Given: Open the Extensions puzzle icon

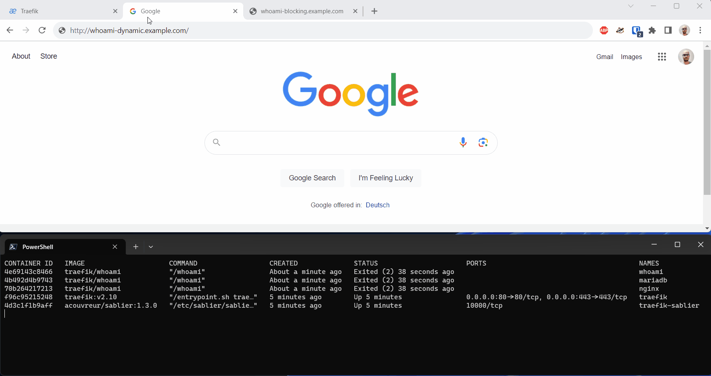Looking at the screenshot, I should point(652,30).
